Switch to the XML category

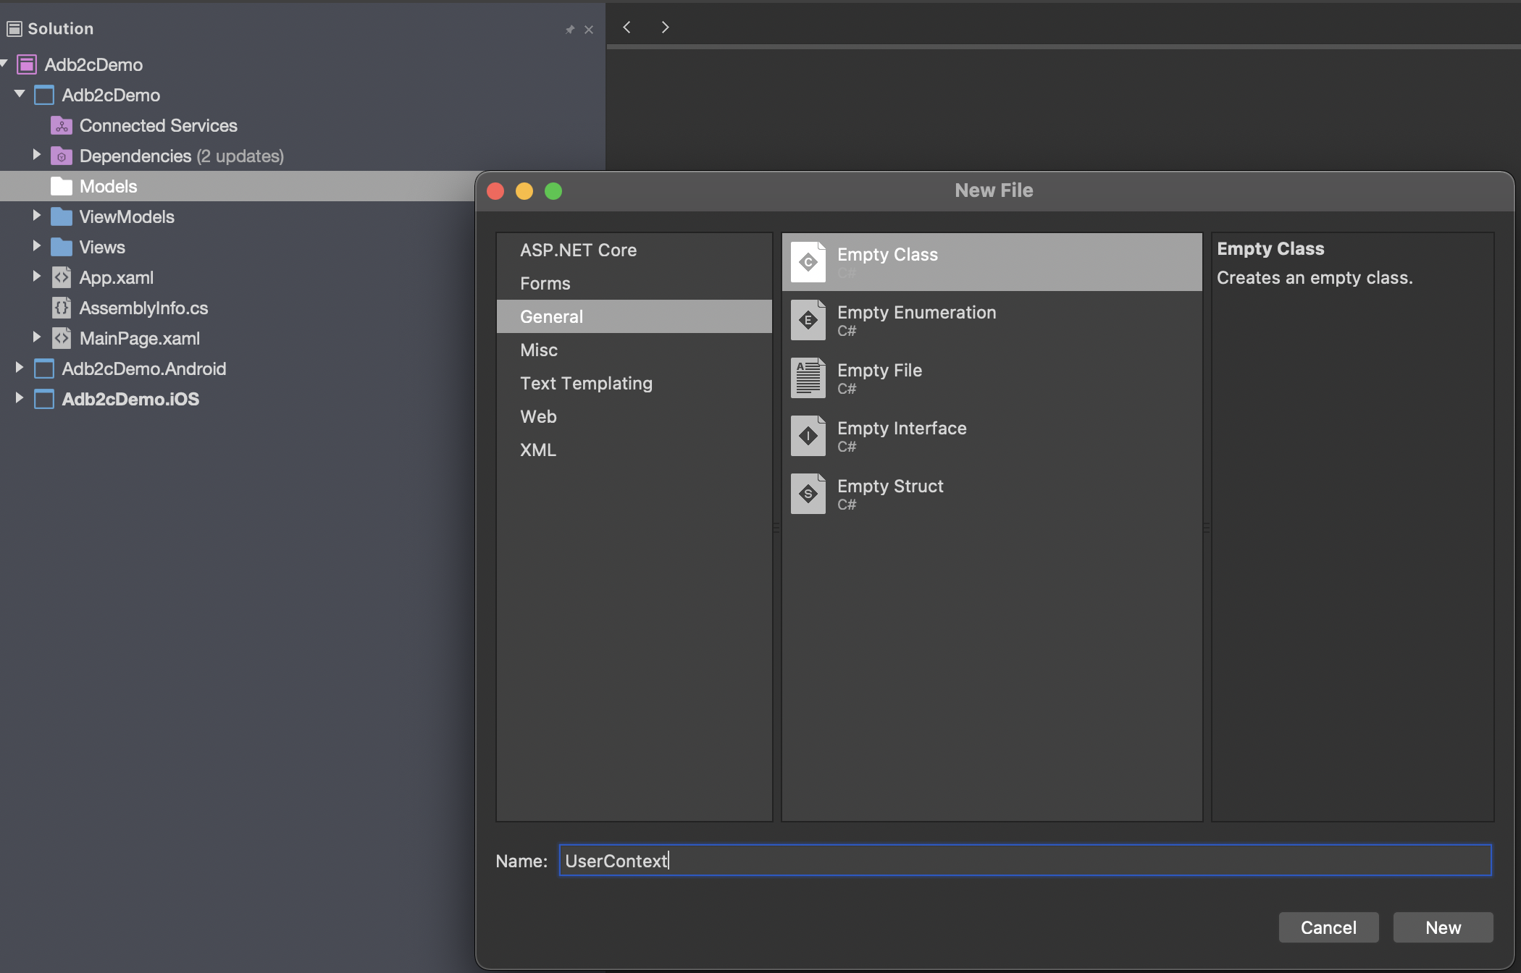pos(538,450)
